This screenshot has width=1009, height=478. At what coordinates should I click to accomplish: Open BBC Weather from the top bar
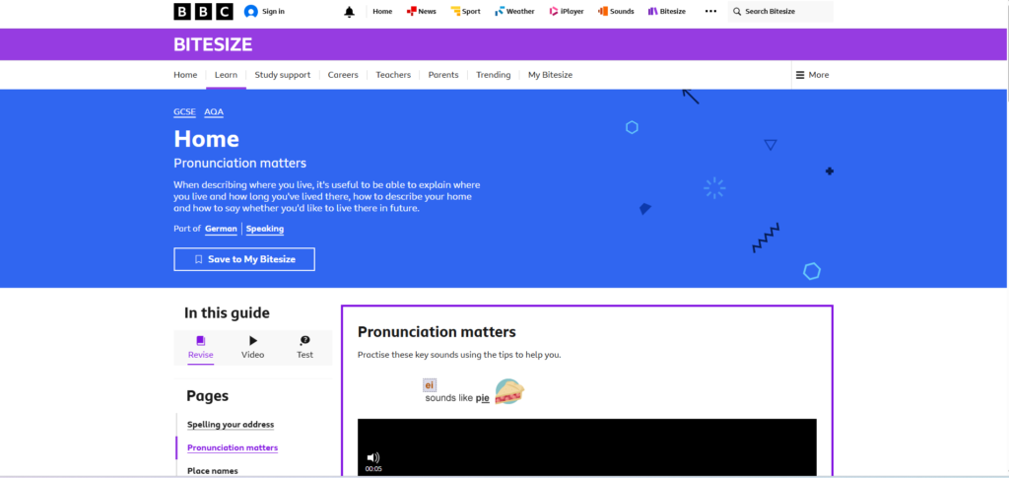click(x=514, y=12)
